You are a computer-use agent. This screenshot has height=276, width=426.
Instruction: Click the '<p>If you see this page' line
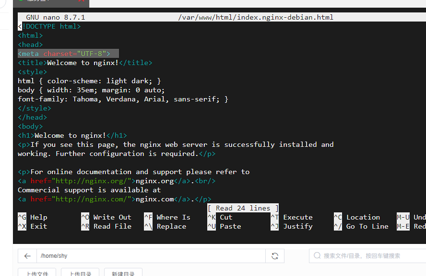click(176, 144)
